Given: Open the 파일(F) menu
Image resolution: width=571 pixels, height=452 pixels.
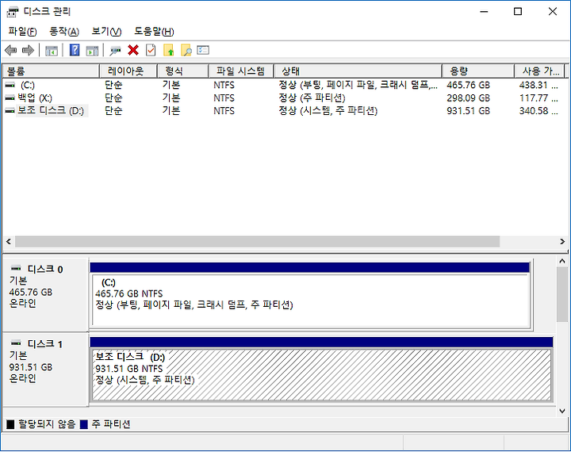Looking at the screenshot, I should (x=22, y=32).
